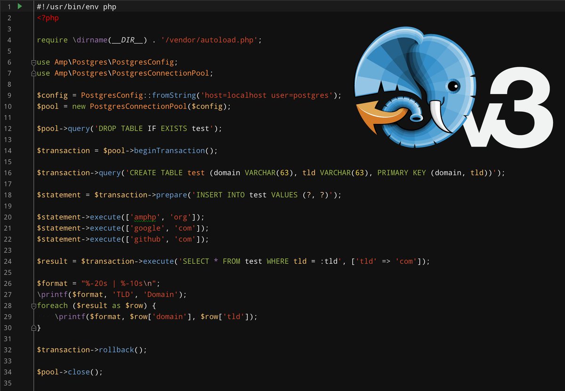Viewport: 565px width, 391px height.
Task: Select the misspelled word amphp on line 20
Action: pos(145,217)
